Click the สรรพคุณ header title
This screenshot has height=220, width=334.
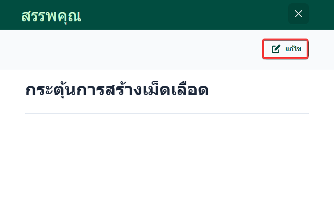(x=51, y=16)
